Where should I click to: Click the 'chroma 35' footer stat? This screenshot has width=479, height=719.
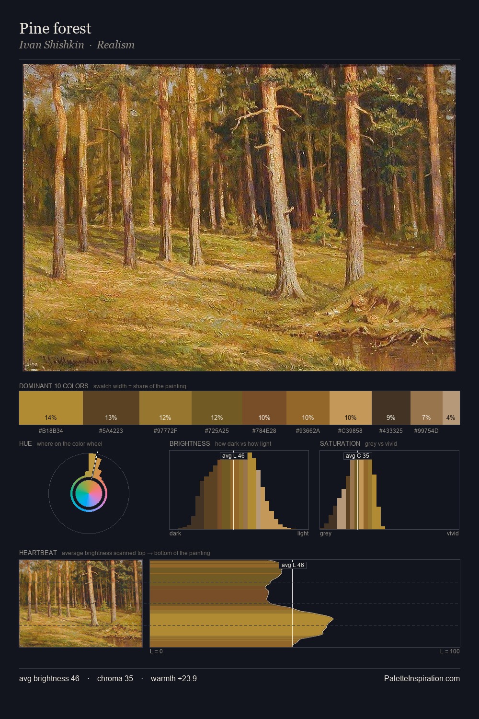tap(115, 678)
